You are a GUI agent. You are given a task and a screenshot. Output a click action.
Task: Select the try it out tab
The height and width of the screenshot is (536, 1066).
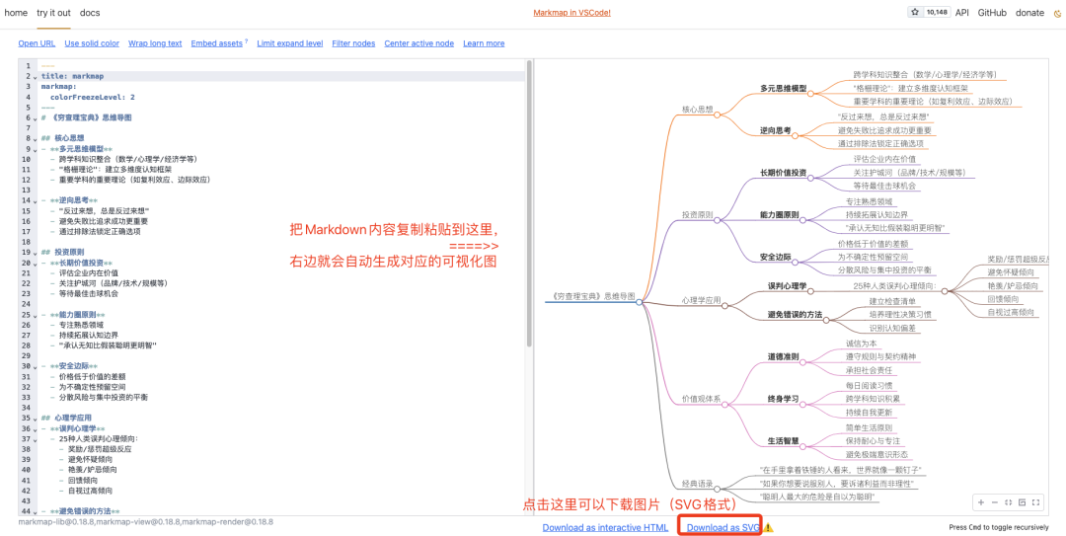[x=53, y=12]
